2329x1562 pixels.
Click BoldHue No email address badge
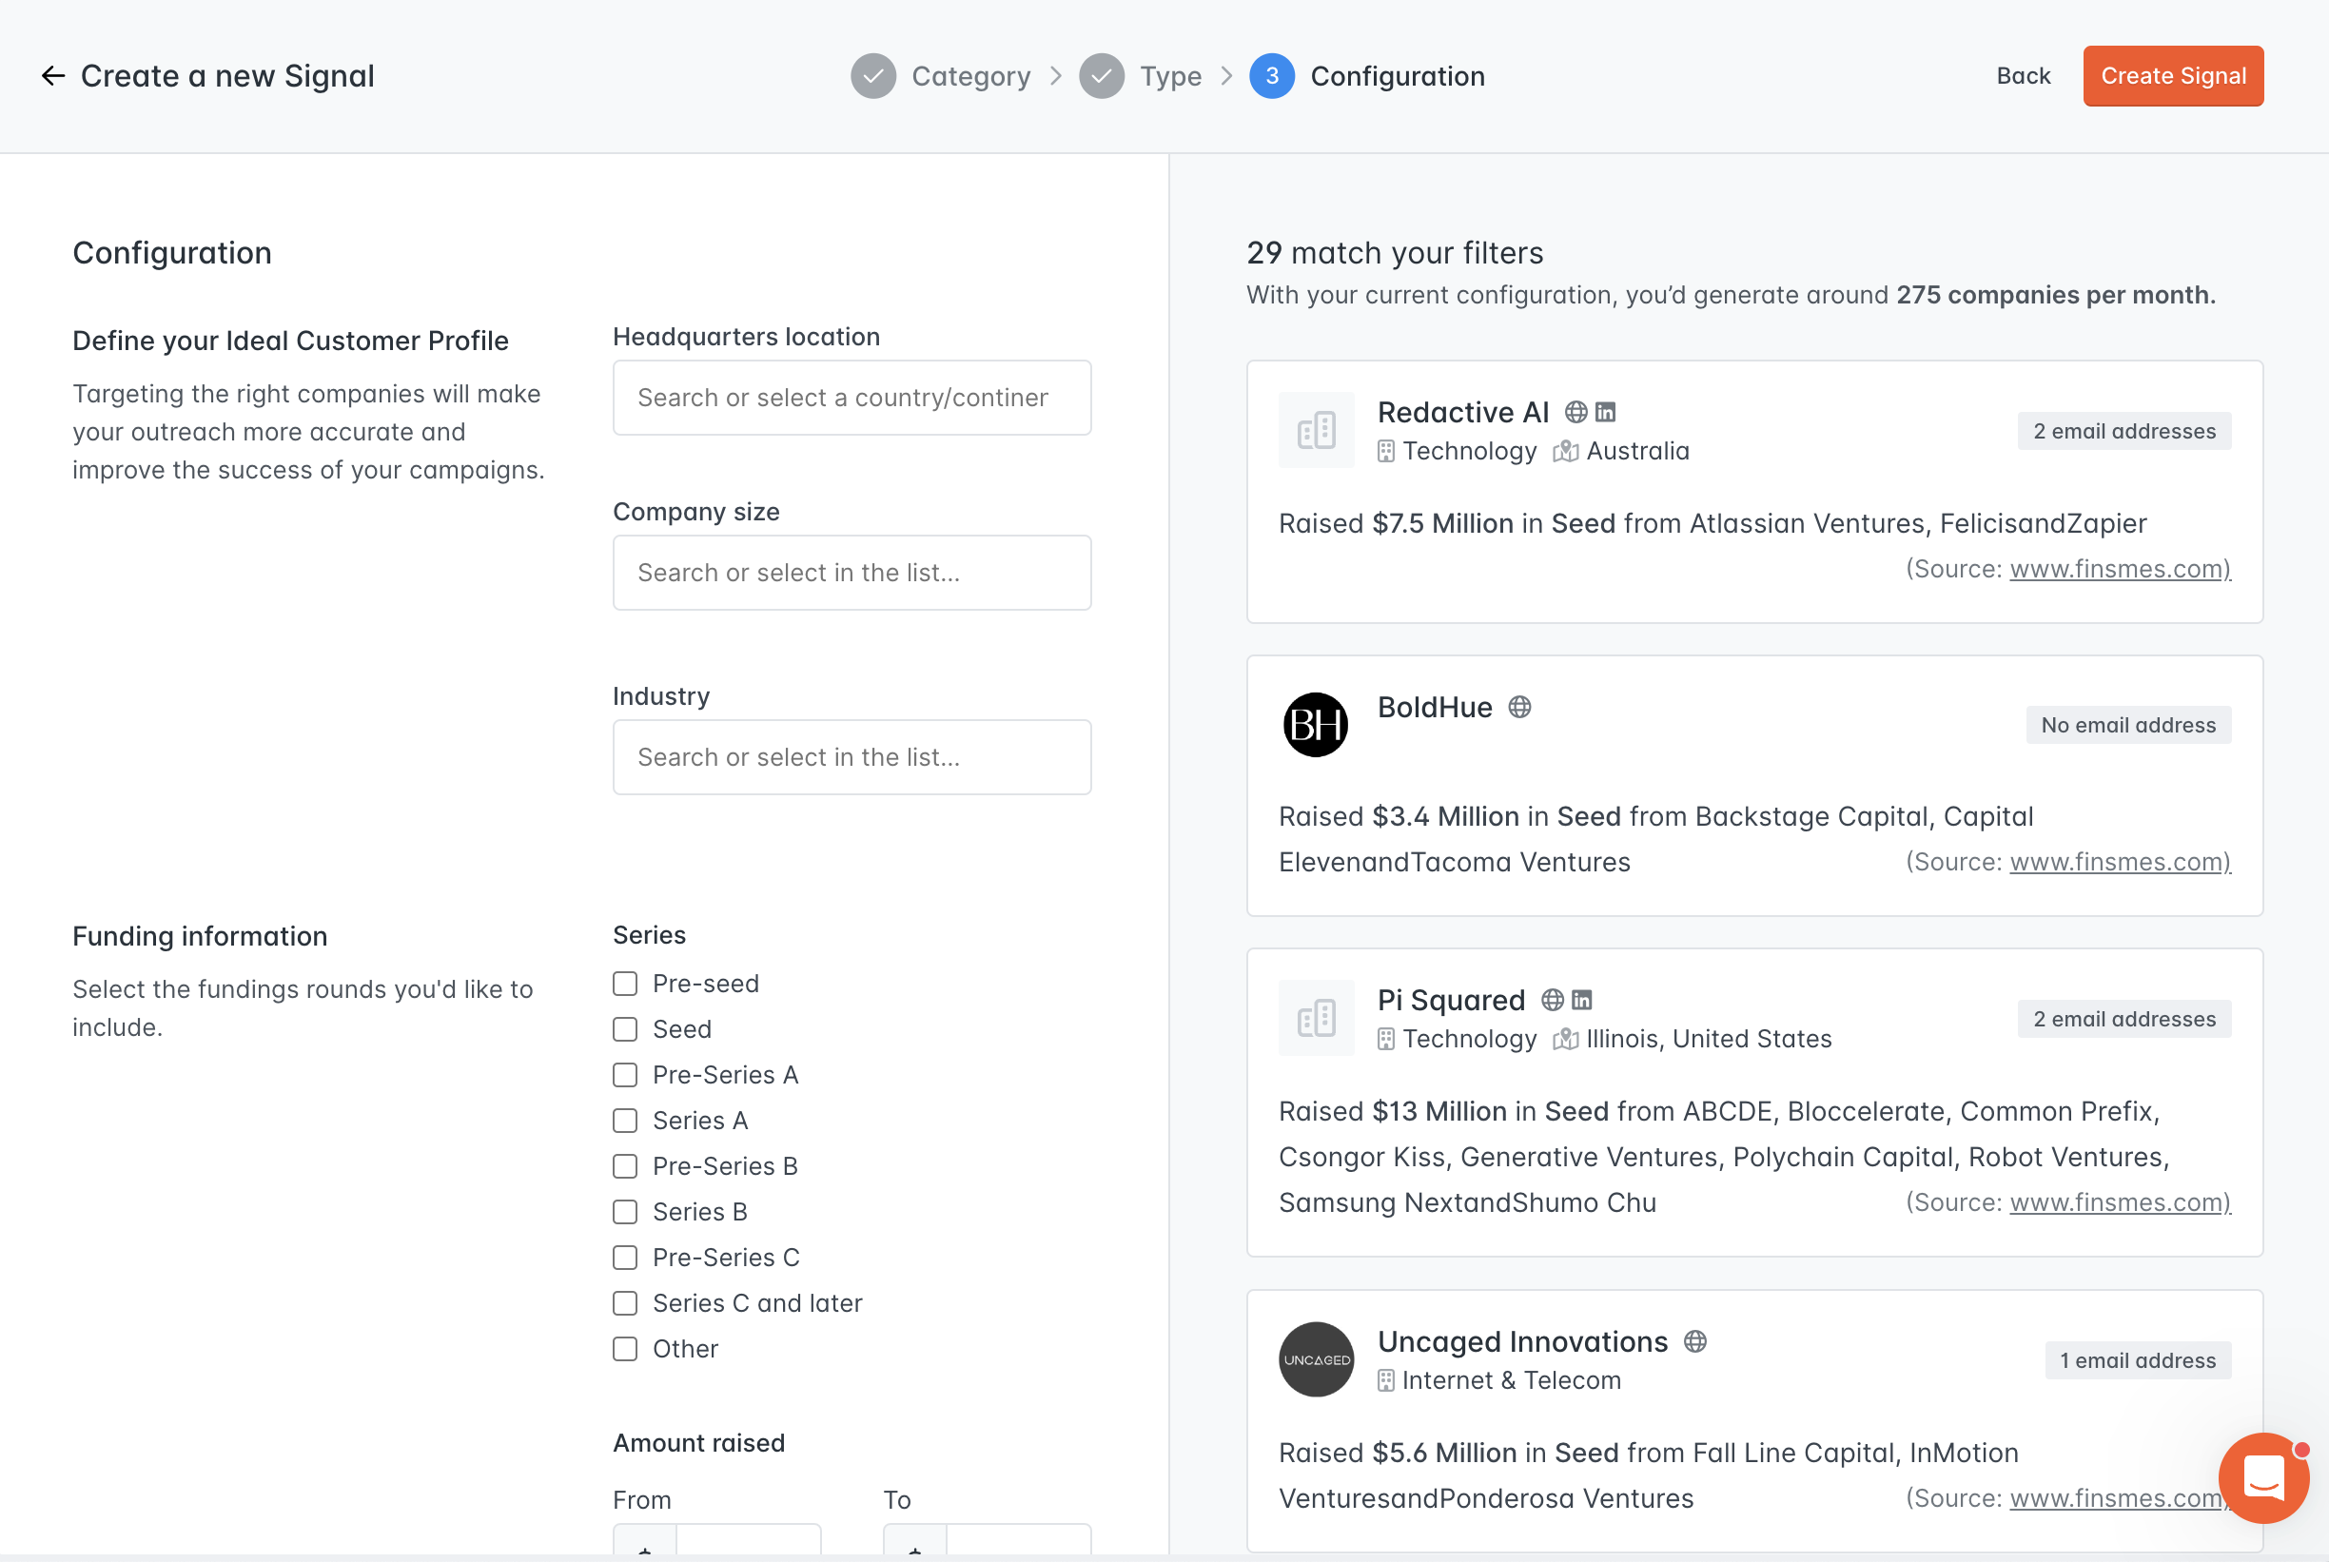[2127, 725]
